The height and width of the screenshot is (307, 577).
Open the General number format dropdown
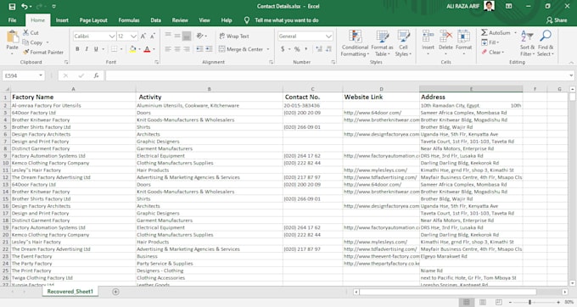[328, 36]
